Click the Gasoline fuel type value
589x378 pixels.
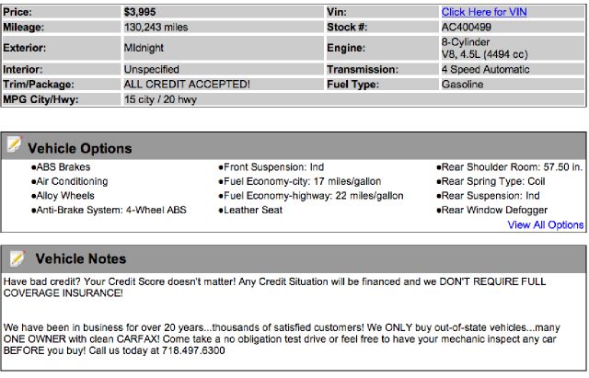(463, 84)
